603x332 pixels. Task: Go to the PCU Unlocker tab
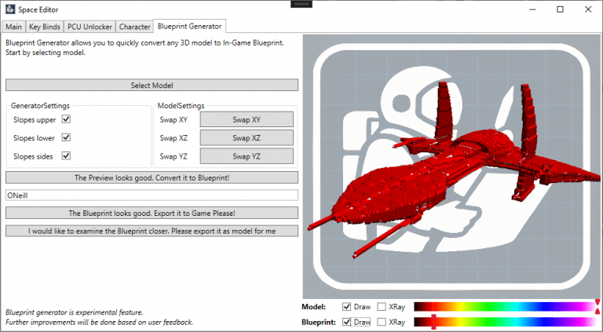pyautogui.click(x=90, y=27)
